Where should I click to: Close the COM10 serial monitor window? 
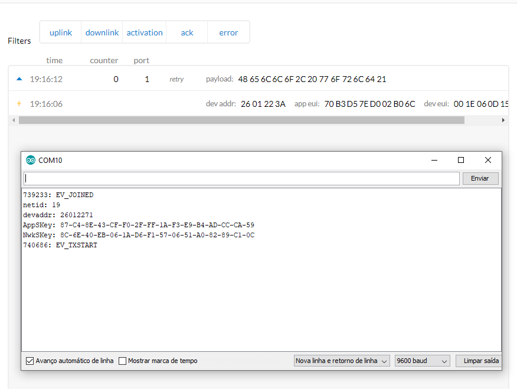(x=488, y=160)
